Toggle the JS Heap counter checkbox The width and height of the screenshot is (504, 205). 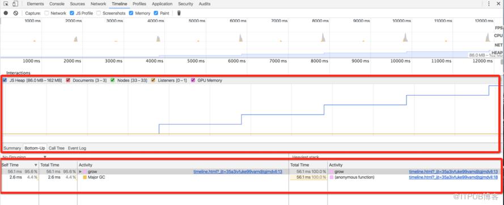[x=5, y=80]
